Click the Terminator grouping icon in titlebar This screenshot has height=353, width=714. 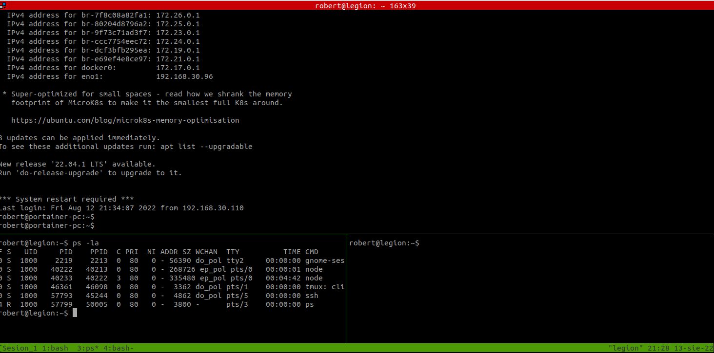coord(3,5)
